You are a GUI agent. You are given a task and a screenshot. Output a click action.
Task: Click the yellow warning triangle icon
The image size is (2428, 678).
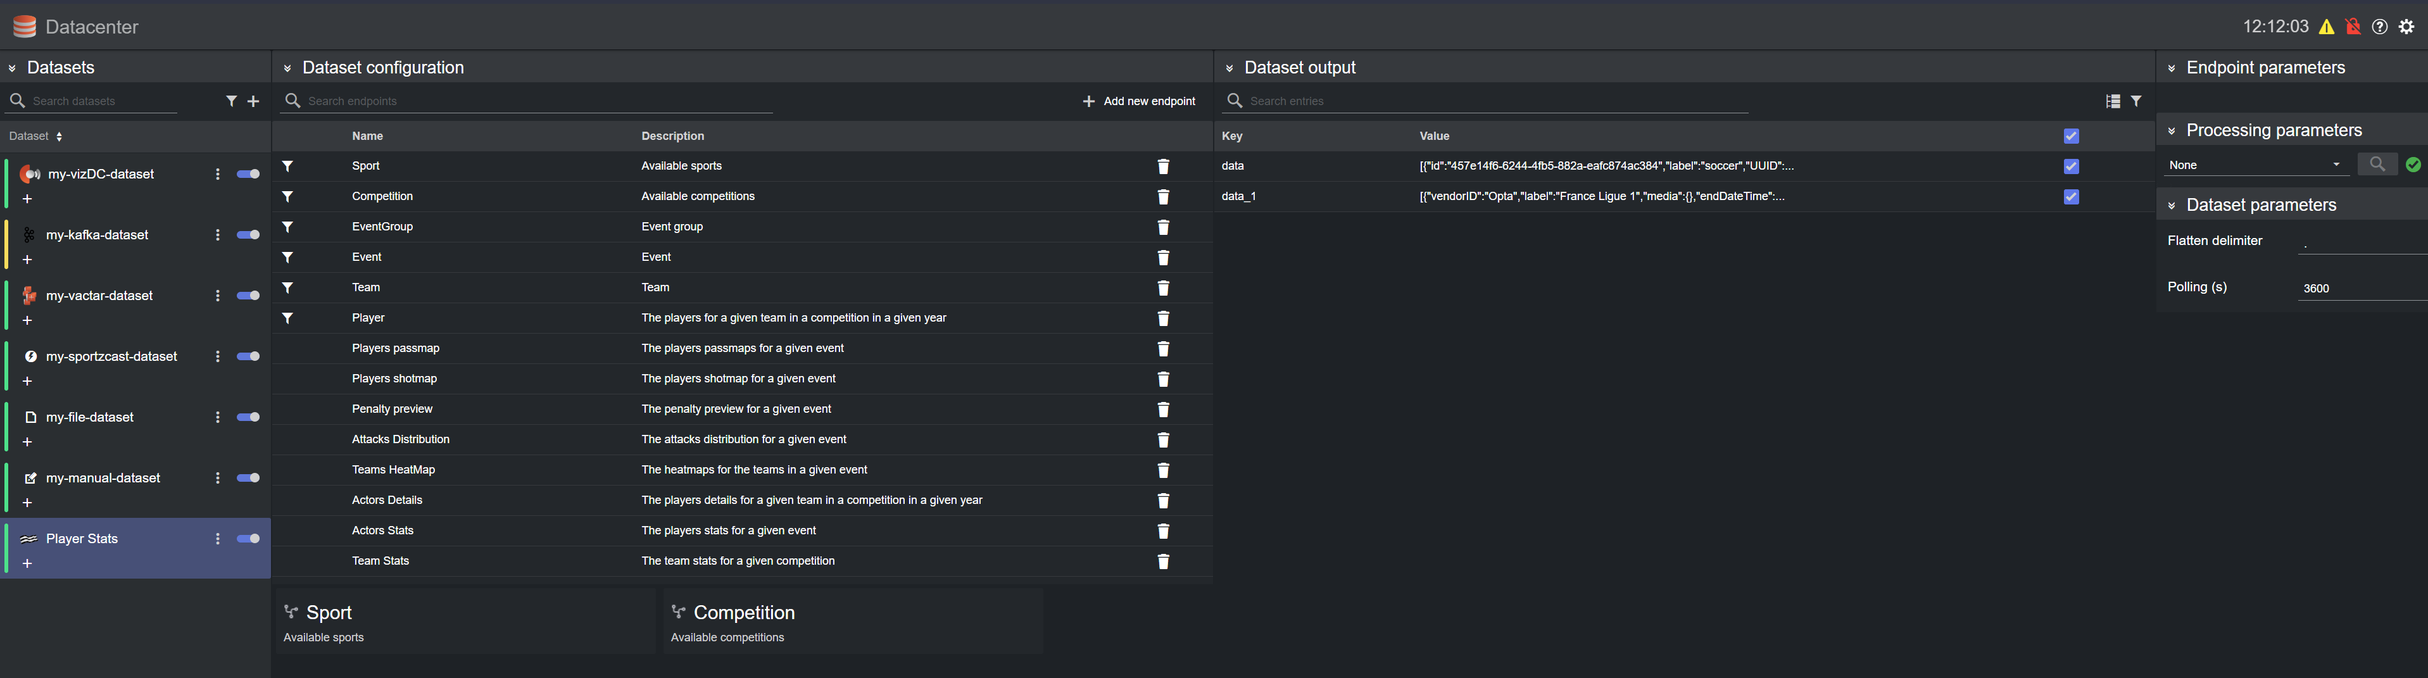pos(2326,27)
